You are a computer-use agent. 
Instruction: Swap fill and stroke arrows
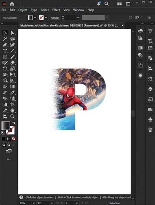click(x=14, y=123)
